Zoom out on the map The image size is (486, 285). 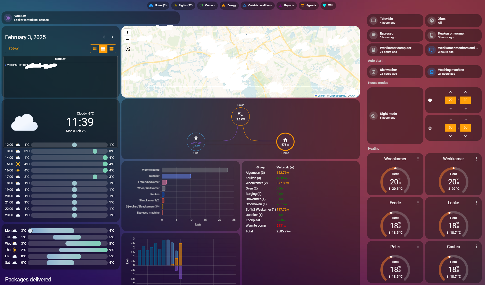[128, 39]
